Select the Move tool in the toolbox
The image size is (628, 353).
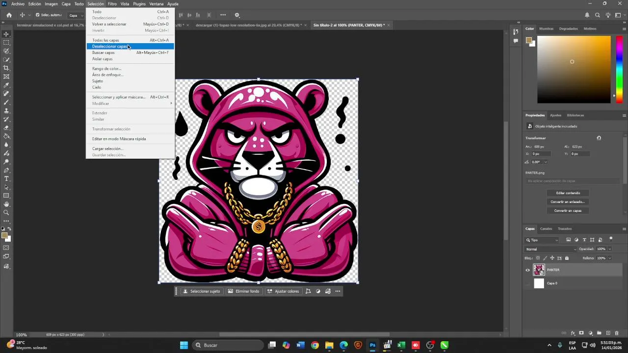[x=6, y=34]
